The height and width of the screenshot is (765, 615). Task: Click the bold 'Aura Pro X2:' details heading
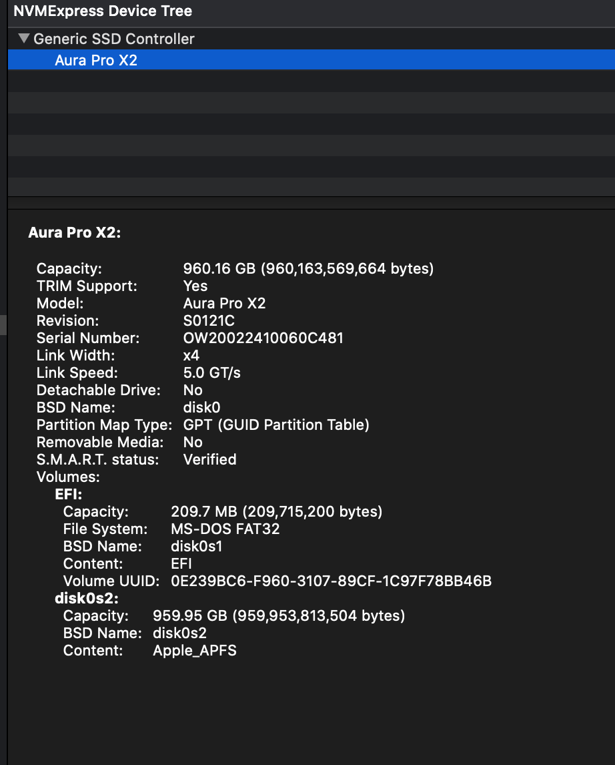[x=75, y=233]
